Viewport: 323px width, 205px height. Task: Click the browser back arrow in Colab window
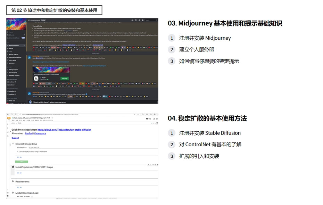point(8,114)
